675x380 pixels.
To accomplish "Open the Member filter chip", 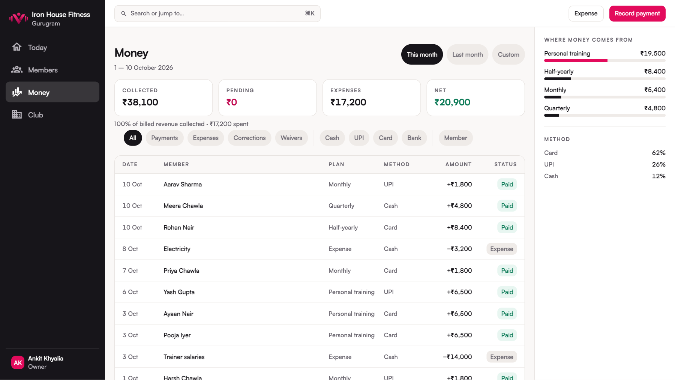I will click(456, 138).
